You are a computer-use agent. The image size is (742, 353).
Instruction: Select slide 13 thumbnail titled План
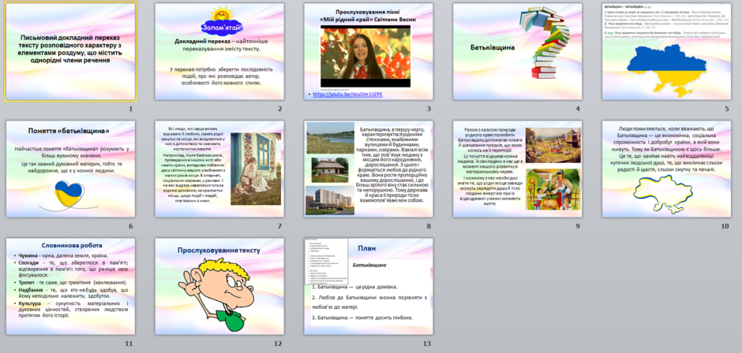pos(369,286)
